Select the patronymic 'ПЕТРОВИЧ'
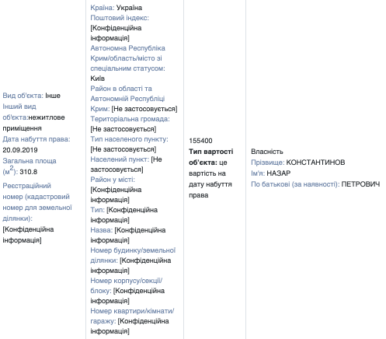386x339 pixels. [360, 184]
